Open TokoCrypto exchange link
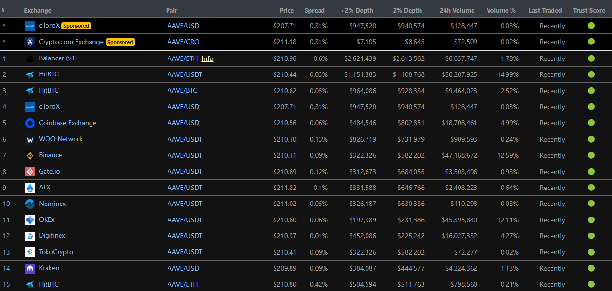 pos(56,252)
